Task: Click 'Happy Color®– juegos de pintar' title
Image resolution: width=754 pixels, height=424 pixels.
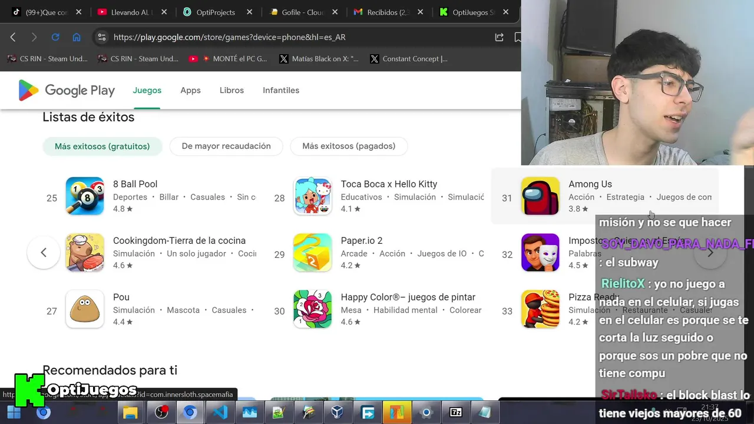Action: [x=408, y=297]
